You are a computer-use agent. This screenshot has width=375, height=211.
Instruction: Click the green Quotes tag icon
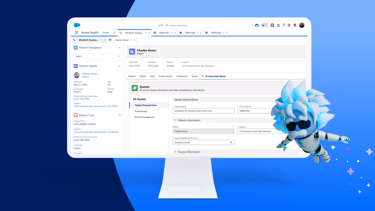click(135, 88)
